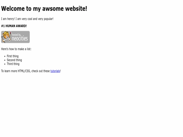Click the I am henry paragraph
This screenshot has width=183, height=137.
click(27, 19)
